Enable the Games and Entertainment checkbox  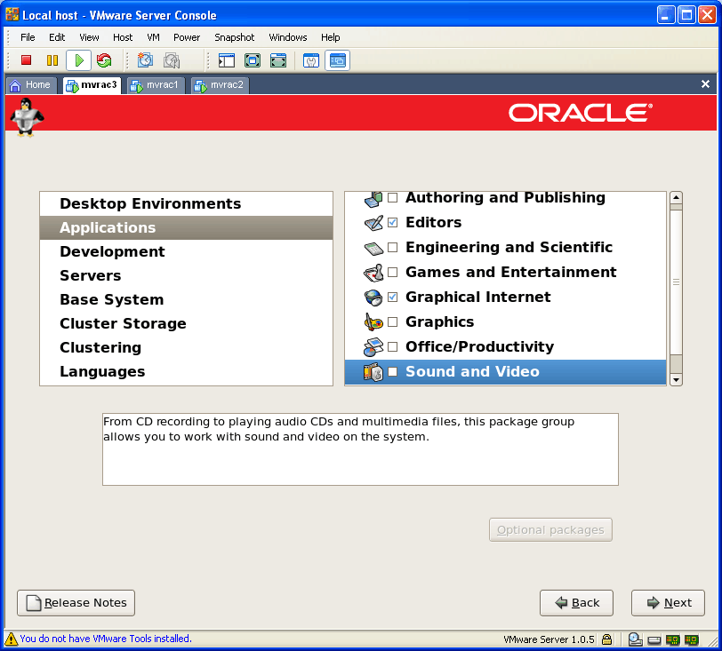(x=393, y=273)
